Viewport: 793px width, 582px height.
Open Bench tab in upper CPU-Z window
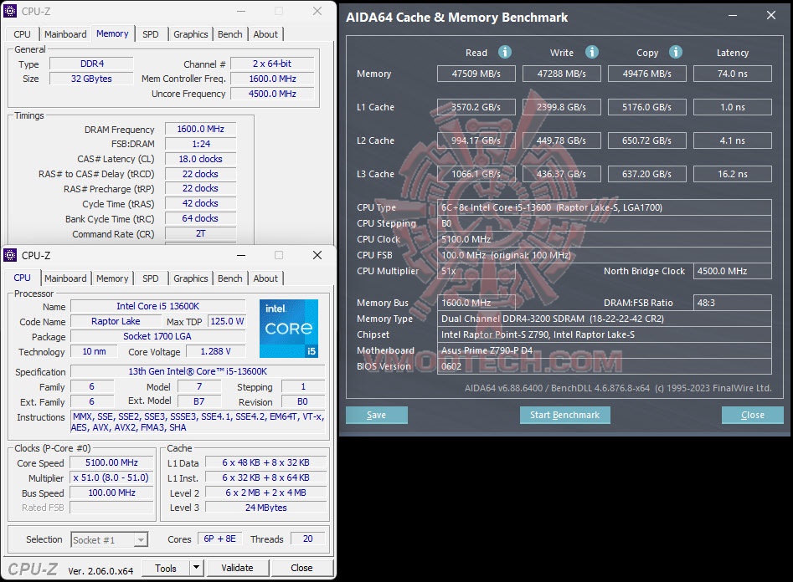230,34
